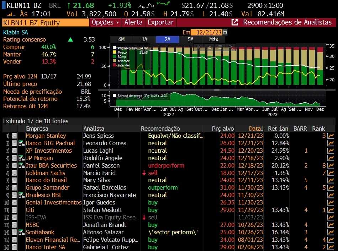This screenshot has width=338, height=251.
Task: Toggle the Prç alvo 12M legend series
Action: tap(115, 48)
